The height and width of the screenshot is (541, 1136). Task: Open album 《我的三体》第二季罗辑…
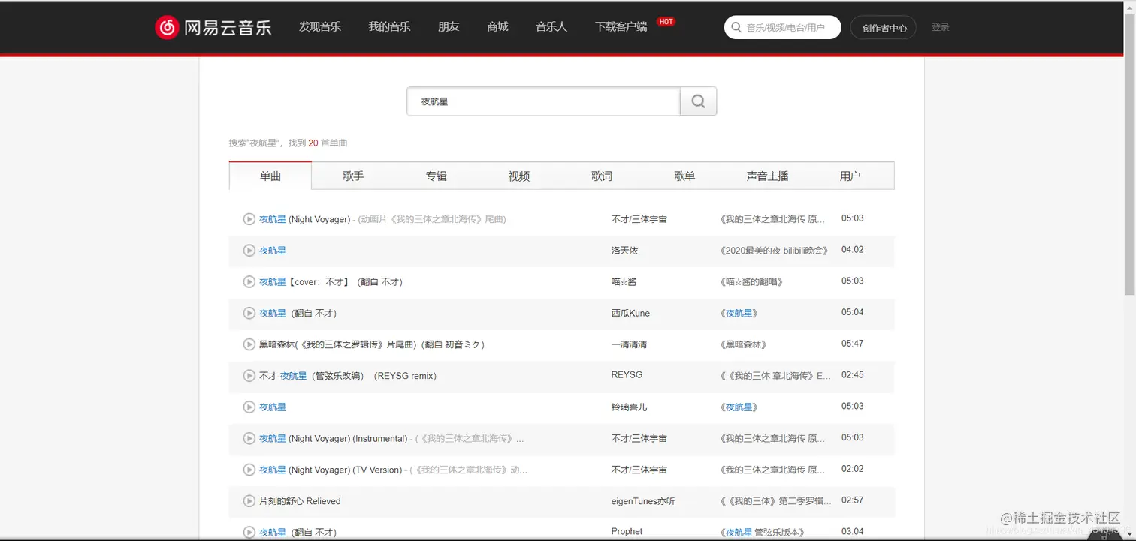[775, 501]
